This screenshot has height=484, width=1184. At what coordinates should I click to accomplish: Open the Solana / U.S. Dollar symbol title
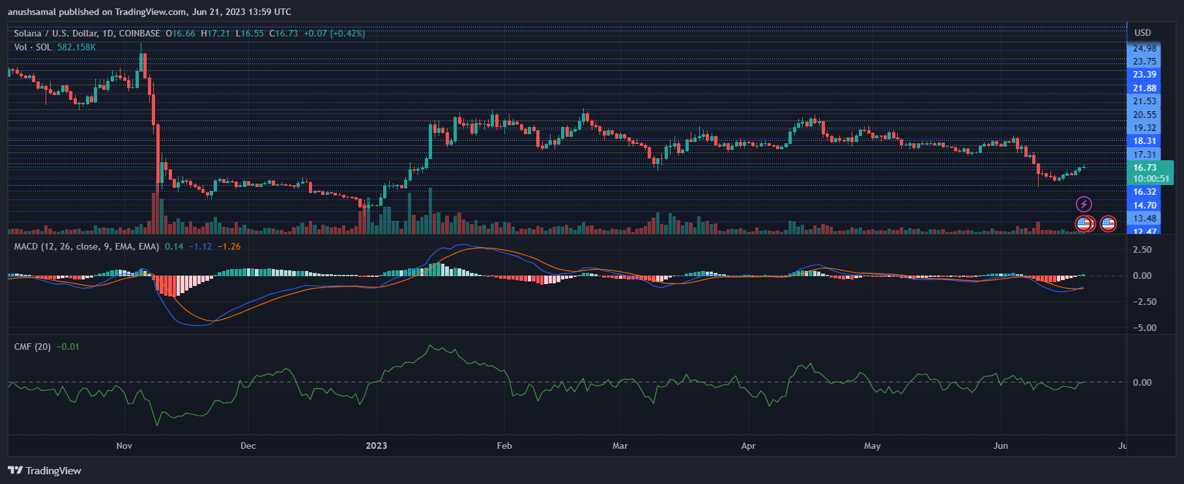tap(87, 33)
